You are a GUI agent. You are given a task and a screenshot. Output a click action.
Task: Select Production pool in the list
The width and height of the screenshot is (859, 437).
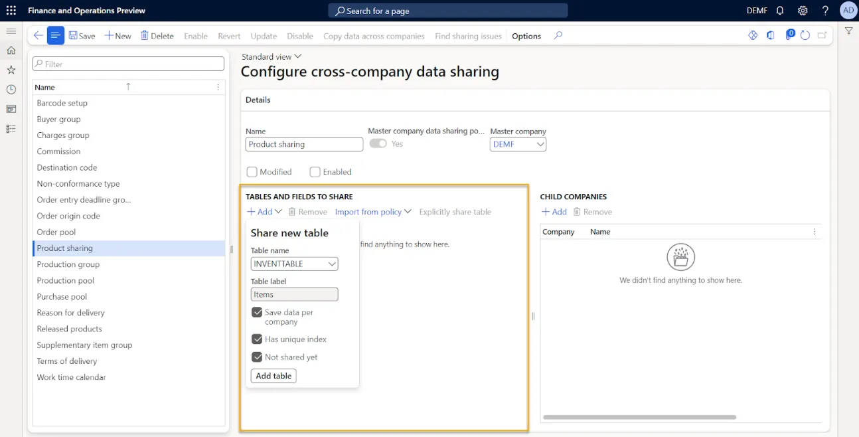click(x=129, y=280)
